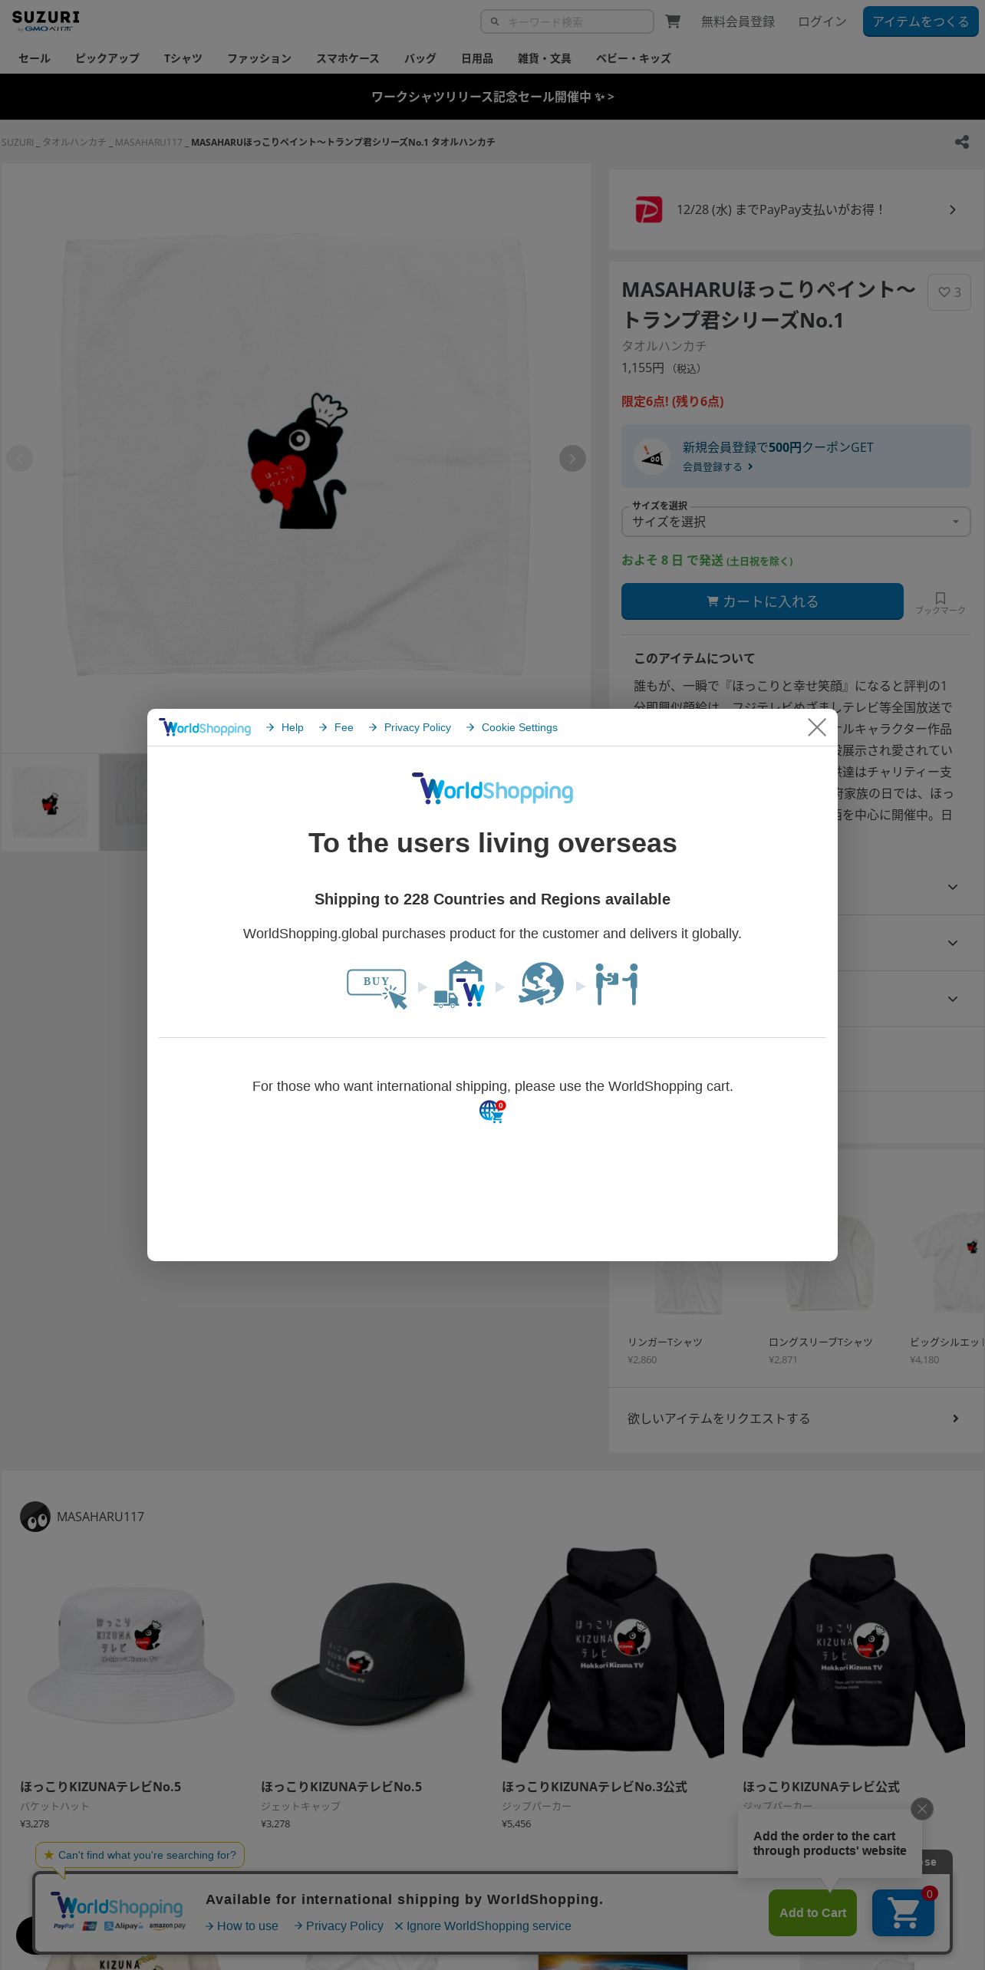Click the SUZURI site logo
This screenshot has width=985, height=1970.
pyautogui.click(x=45, y=21)
